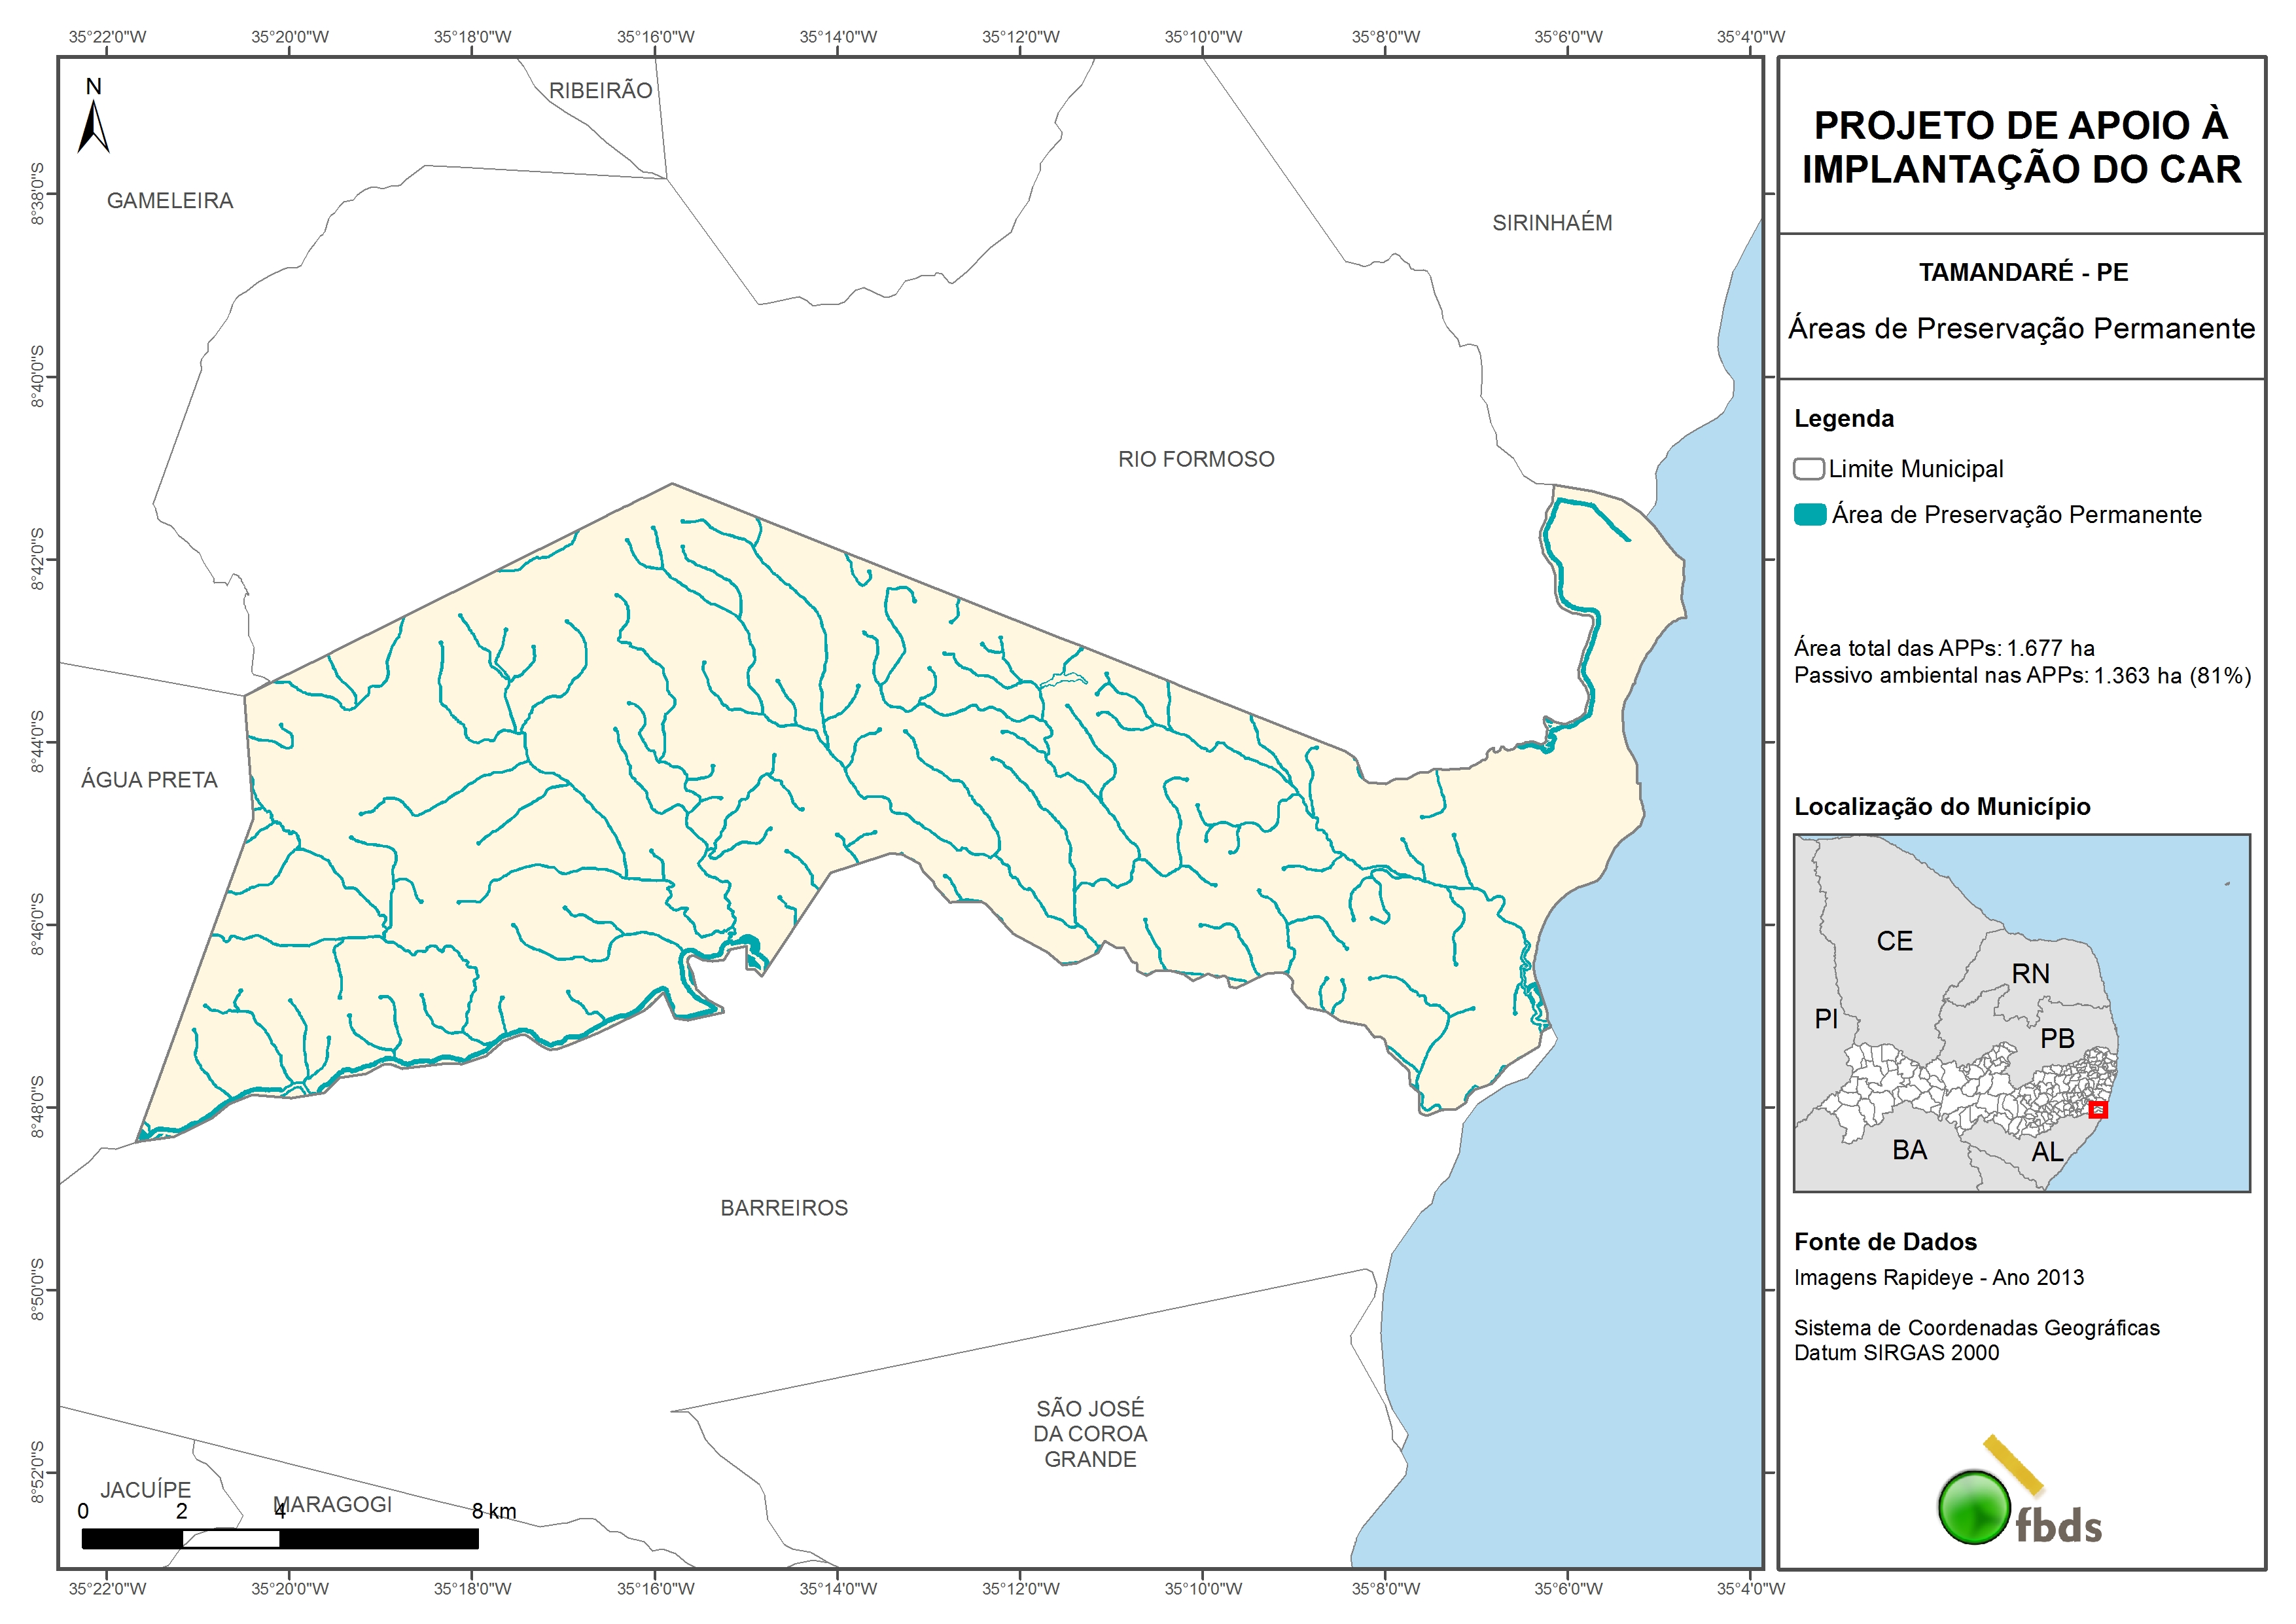2296x1624 pixels.
Task: Click the north arrow compass icon
Action: click(93, 127)
